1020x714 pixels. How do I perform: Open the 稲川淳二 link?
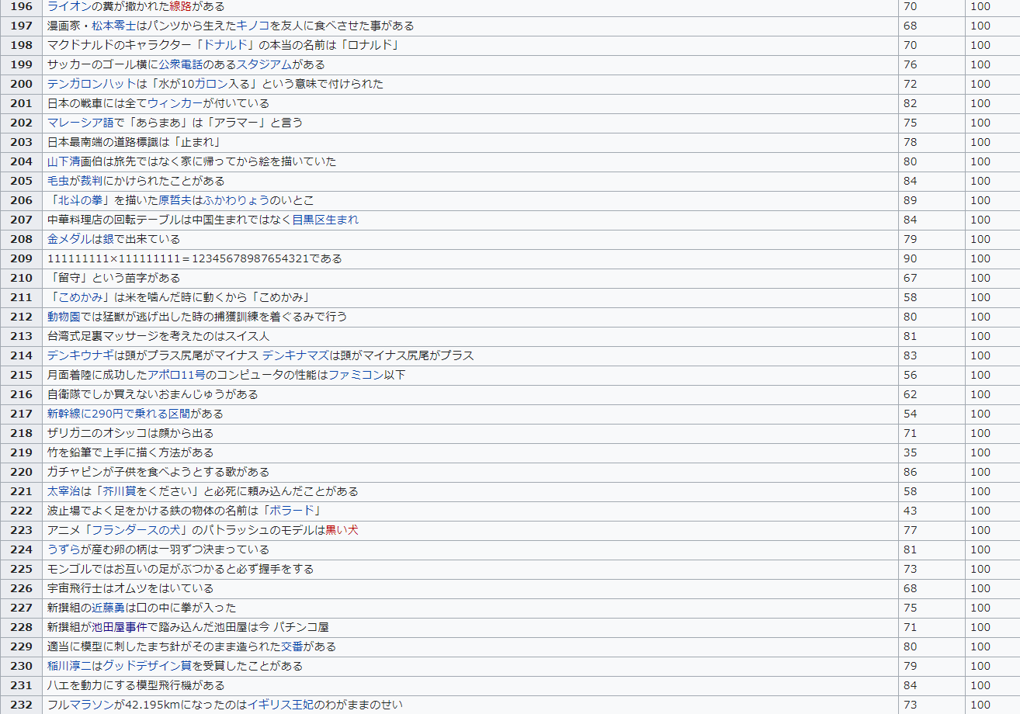click(69, 666)
